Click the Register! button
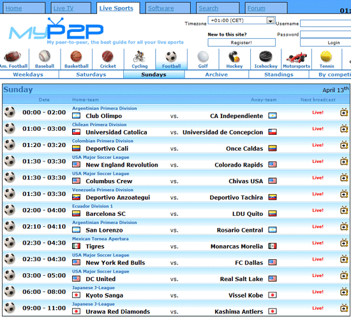This screenshot has height=318, width=351. pos(241,43)
